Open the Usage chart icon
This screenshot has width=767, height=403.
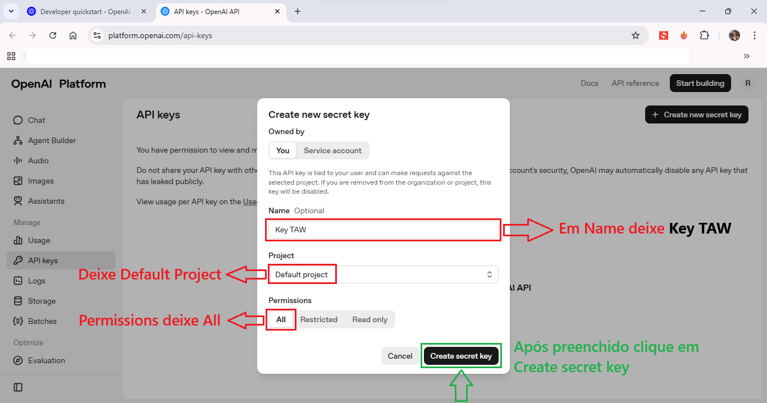pyautogui.click(x=18, y=240)
